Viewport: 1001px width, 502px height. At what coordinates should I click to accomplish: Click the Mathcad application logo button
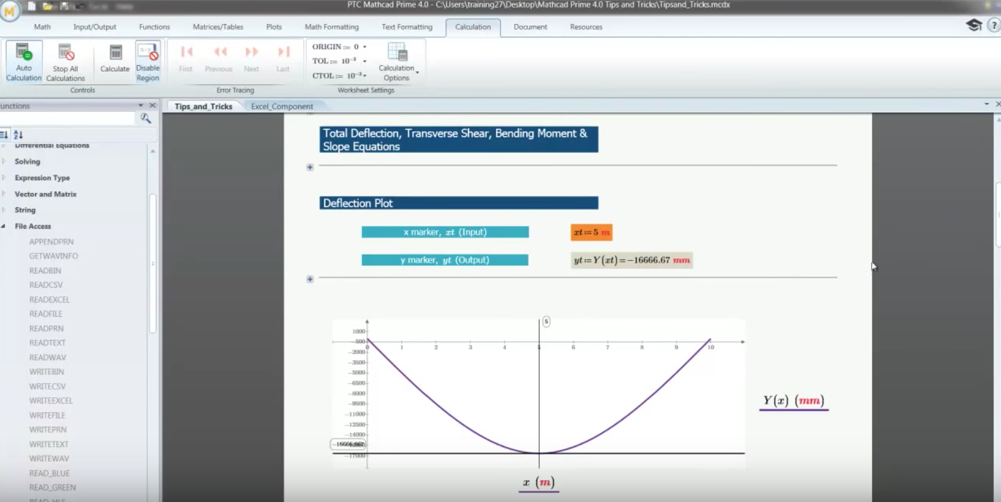10,11
